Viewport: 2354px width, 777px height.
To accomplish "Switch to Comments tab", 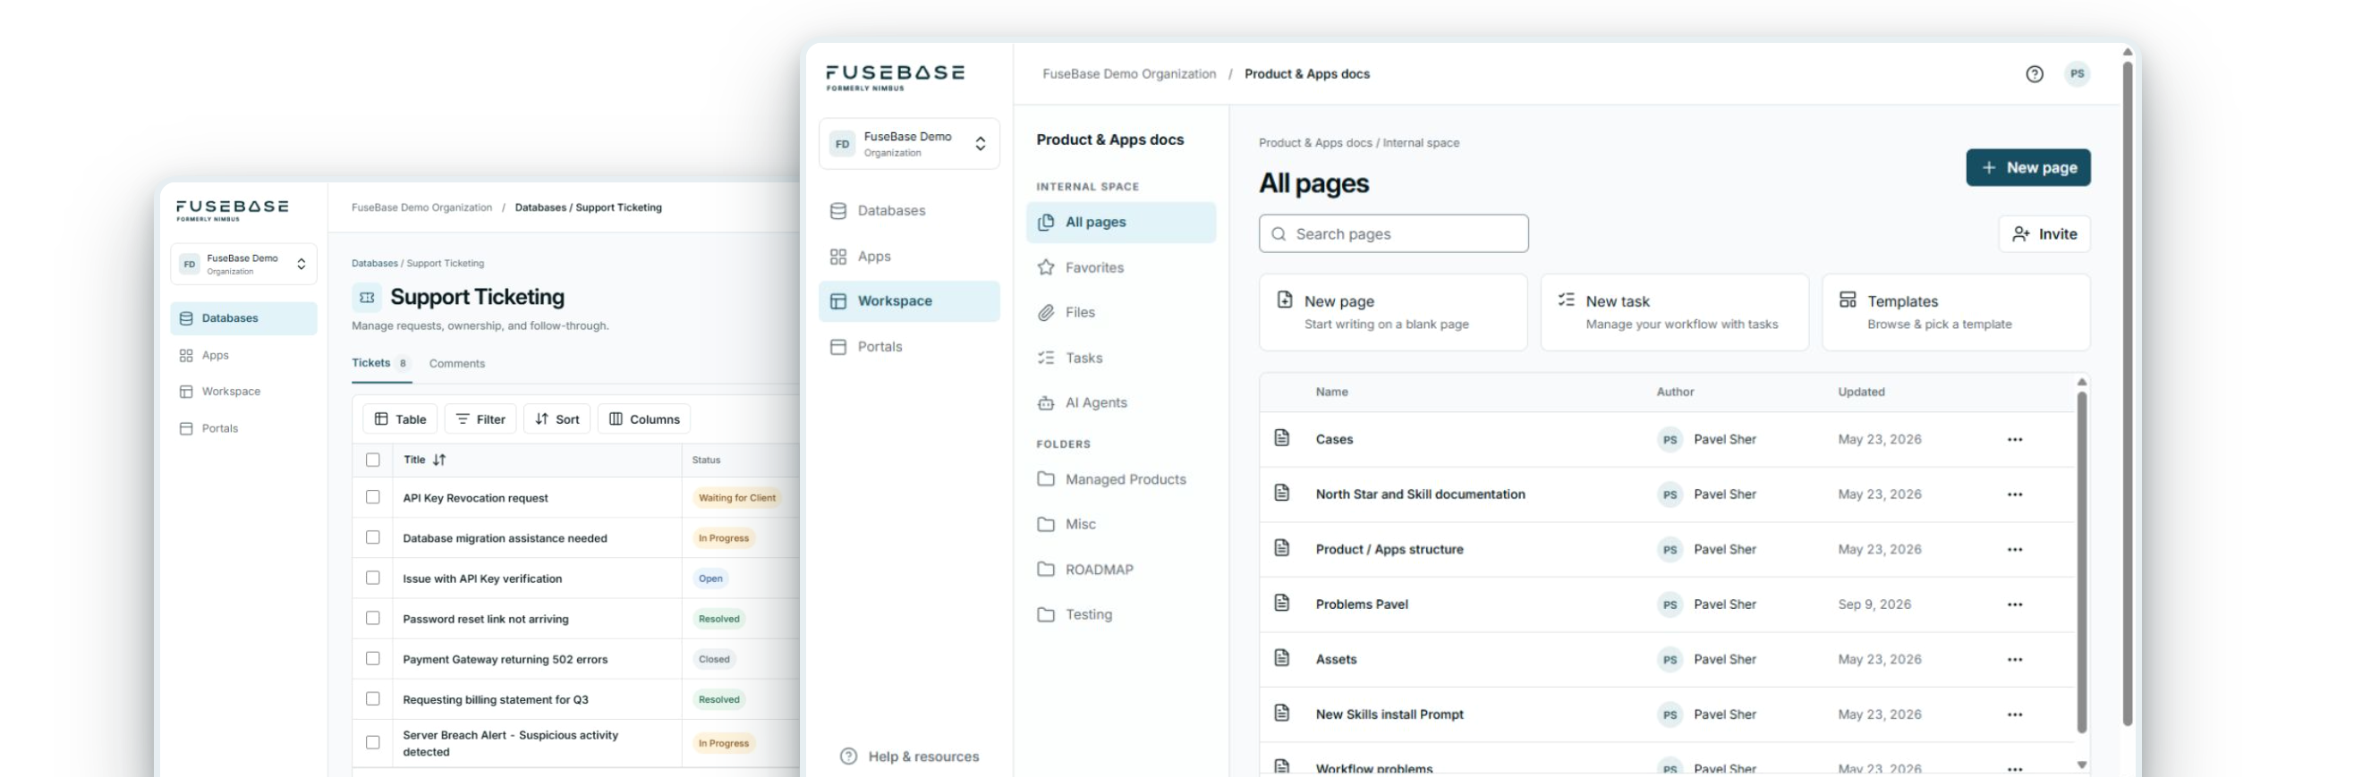I will [x=457, y=363].
